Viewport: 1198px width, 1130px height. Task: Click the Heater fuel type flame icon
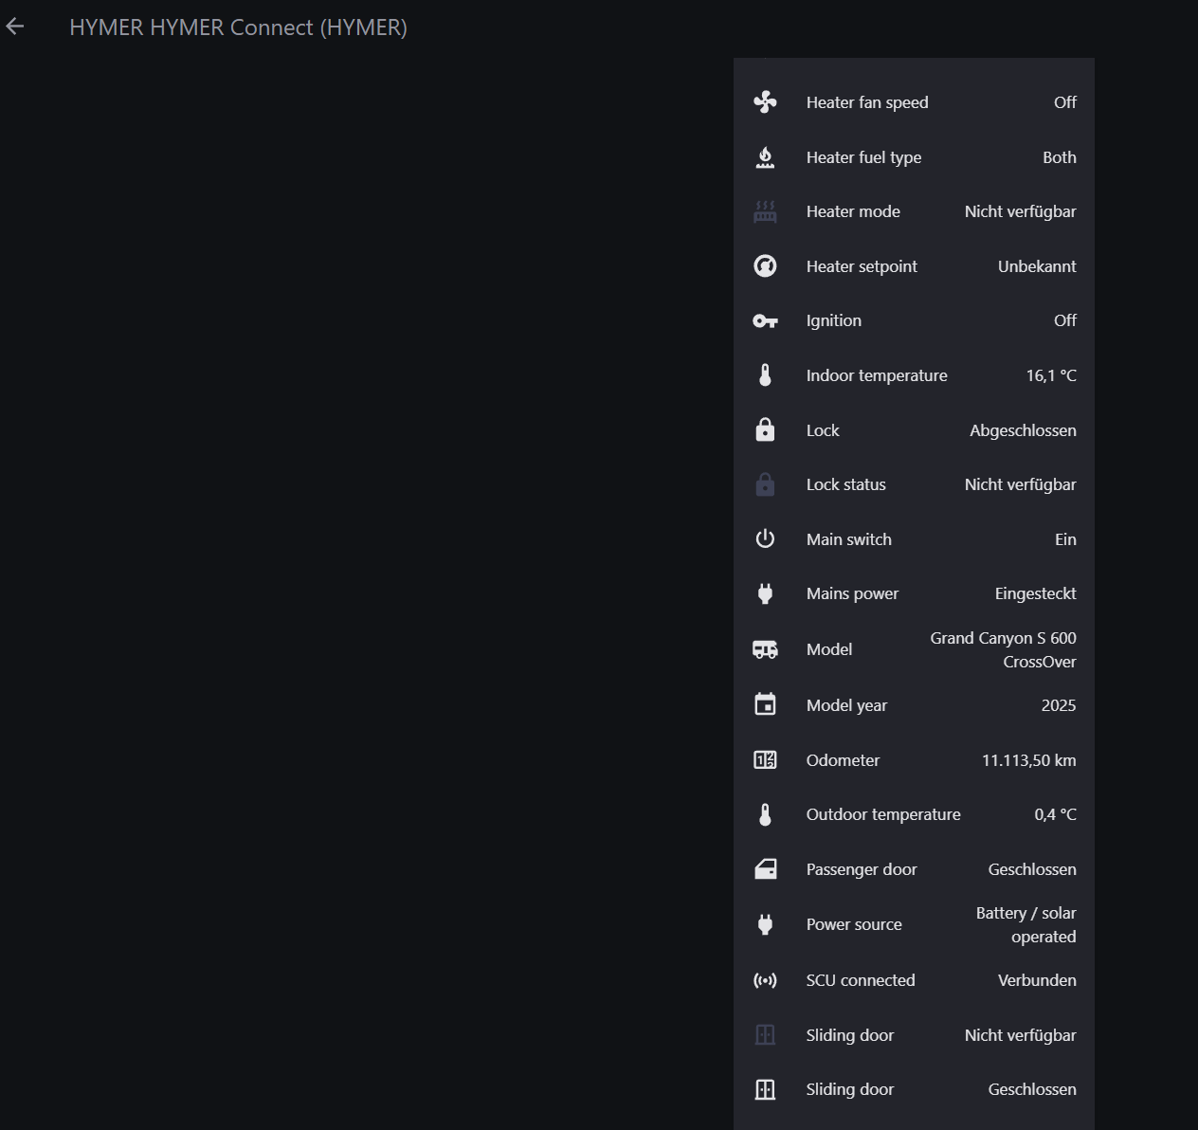tap(765, 157)
